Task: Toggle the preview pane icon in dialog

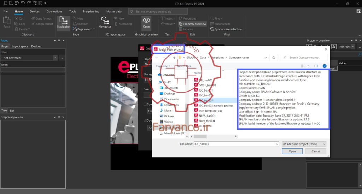Action: [316, 66]
